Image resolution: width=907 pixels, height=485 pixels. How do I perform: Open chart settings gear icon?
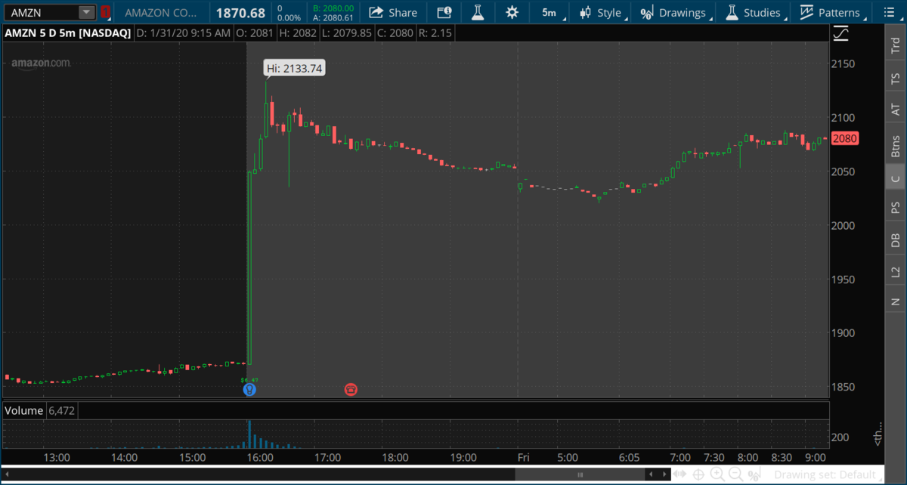pyautogui.click(x=512, y=13)
